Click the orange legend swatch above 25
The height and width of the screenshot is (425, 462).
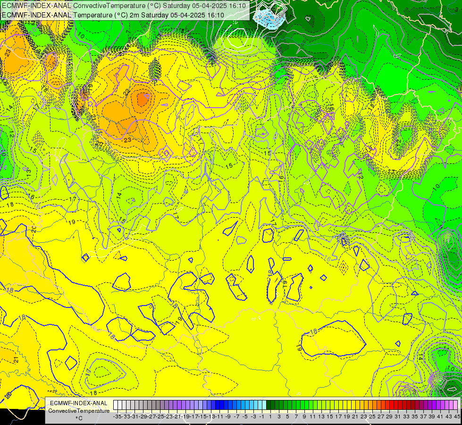370,405
